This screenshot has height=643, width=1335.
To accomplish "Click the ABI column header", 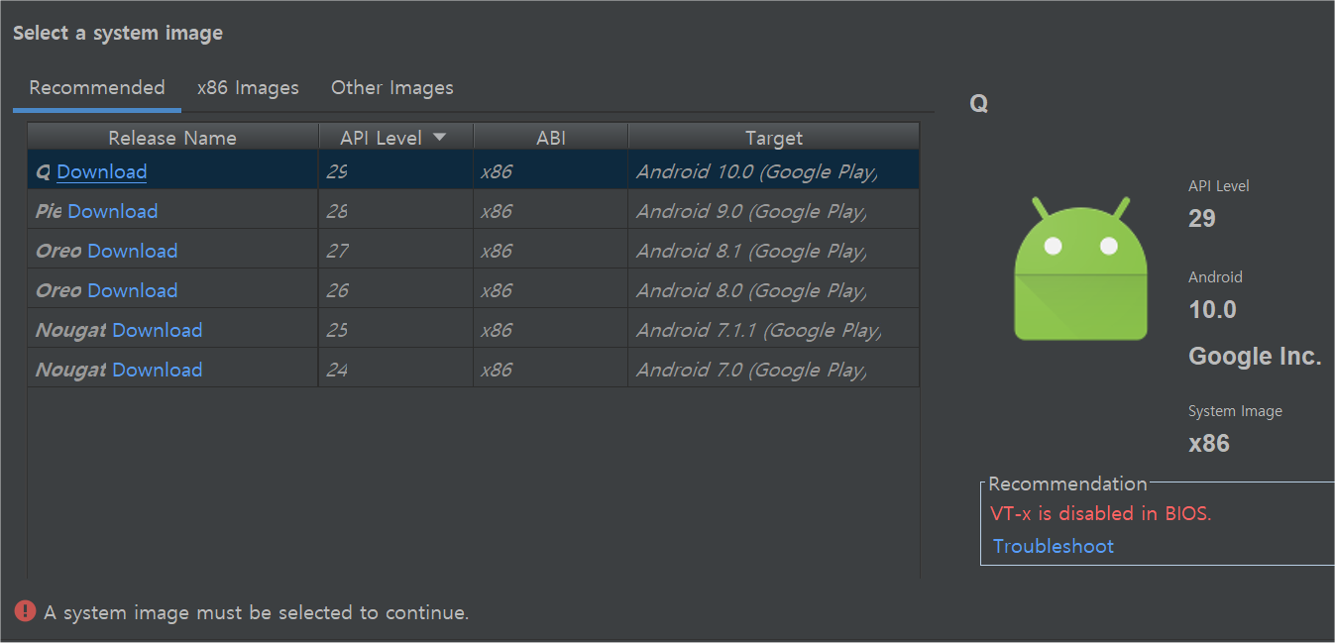I will (551, 138).
